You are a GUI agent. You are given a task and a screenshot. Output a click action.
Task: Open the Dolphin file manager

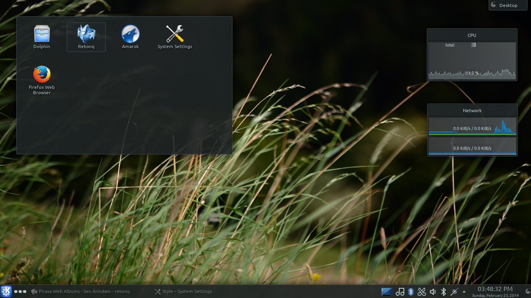(42, 37)
